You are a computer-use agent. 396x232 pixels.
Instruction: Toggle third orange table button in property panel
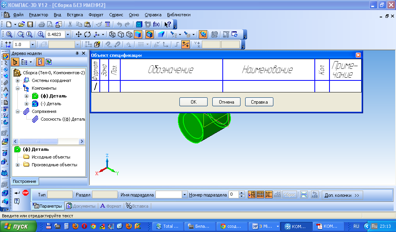point(269,194)
